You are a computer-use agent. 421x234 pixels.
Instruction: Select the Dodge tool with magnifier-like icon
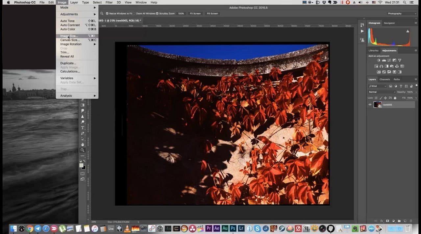click(82, 122)
